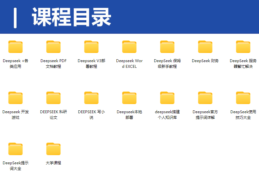This screenshot has height=175, width=259.
Task: Open the Deepseek V3部署教程 folder icon
Action: pyautogui.click(x=91, y=47)
